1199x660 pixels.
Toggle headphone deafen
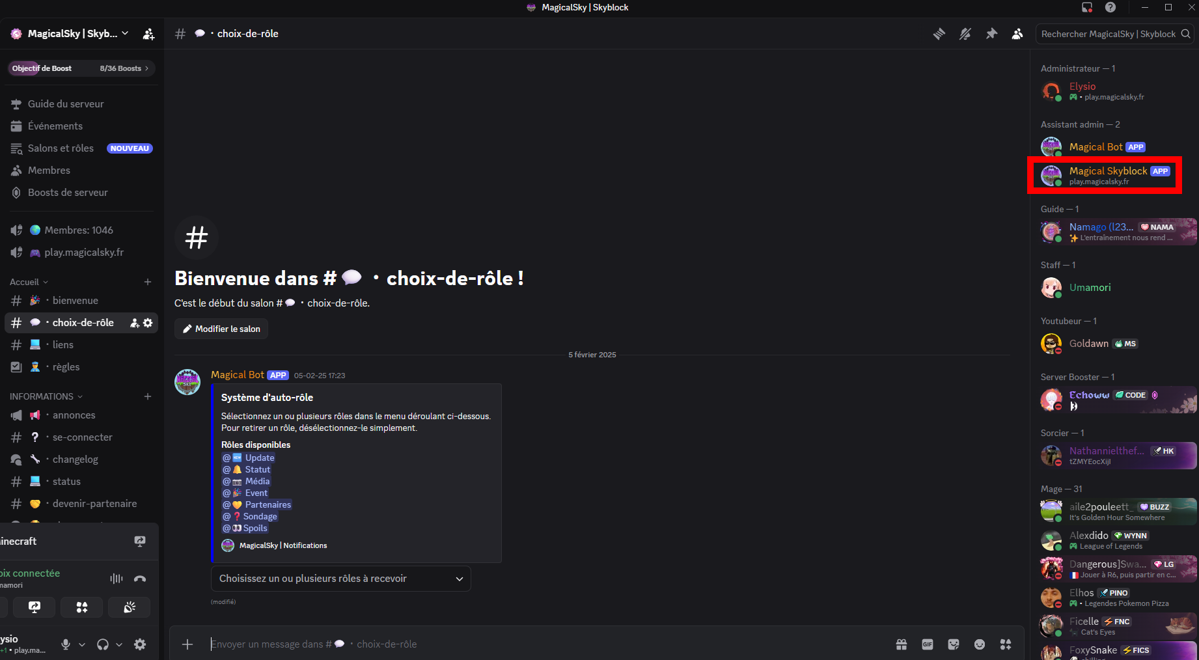pyautogui.click(x=103, y=644)
